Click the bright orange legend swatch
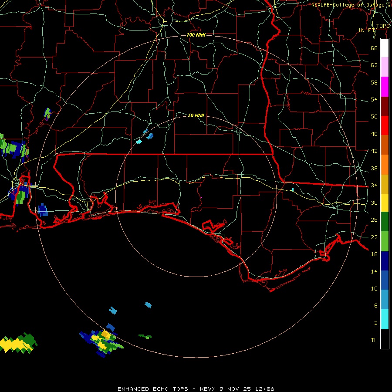 385,165
